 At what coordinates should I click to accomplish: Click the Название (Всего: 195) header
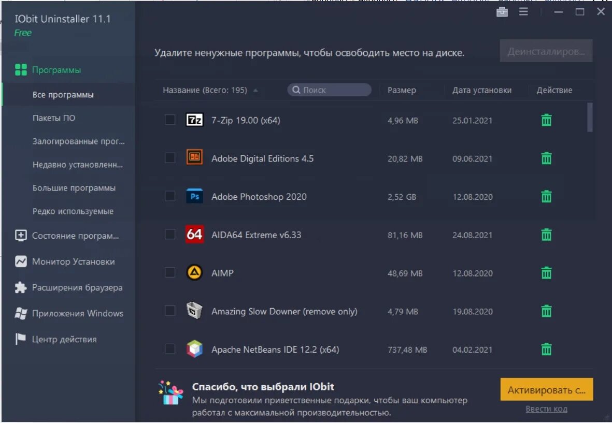pos(205,90)
